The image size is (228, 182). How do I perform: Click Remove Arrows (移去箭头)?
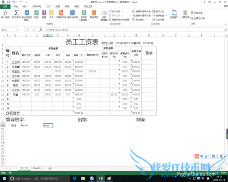tap(138, 20)
